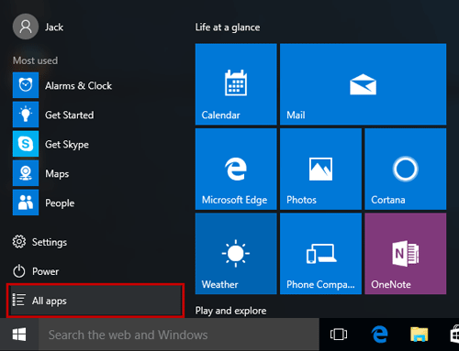Open the Phone Companion tile
The image size is (459, 351).
point(320,254)
